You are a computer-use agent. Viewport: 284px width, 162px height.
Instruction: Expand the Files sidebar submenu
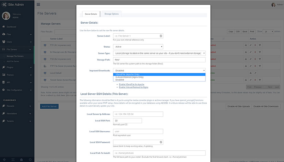click(x=31, y=34)
